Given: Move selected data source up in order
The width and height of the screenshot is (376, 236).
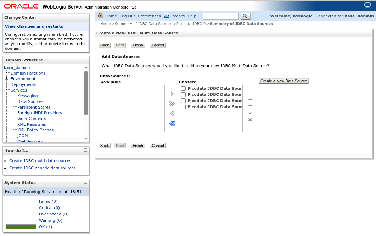Looking at the screenshot, I should coord(250,105).
